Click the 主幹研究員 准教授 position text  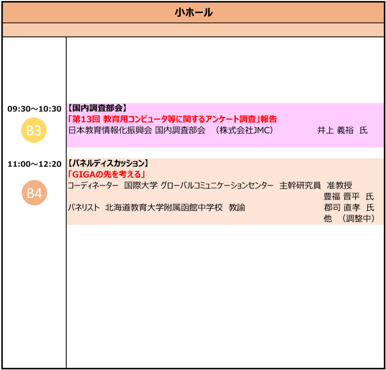(316, 185)
